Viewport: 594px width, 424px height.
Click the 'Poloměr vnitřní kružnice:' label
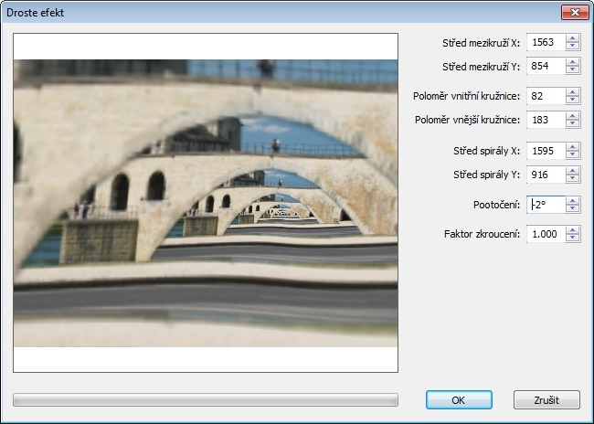pos(466,96)
